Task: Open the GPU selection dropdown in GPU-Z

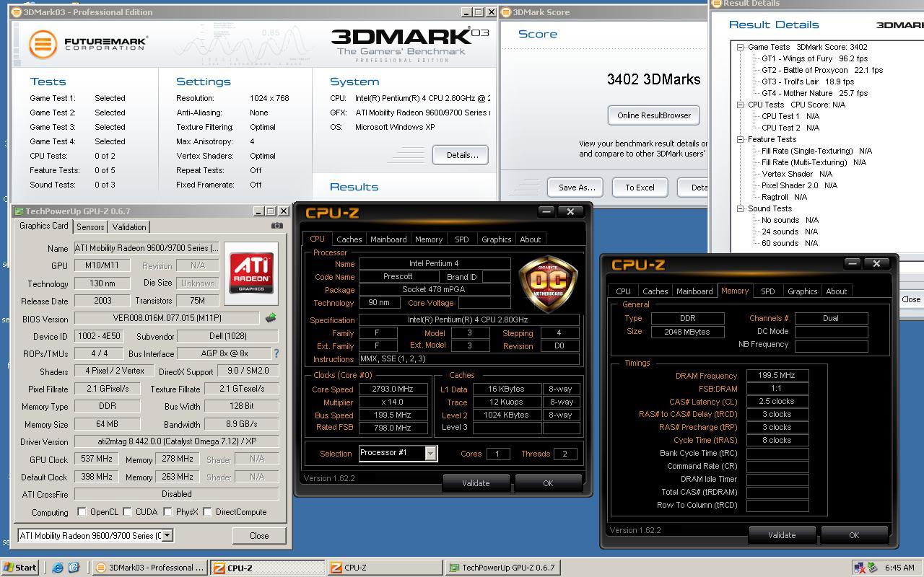Action: tap(167, 535)
